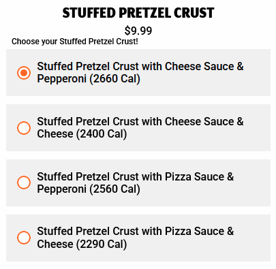Click the (2290 Cal) calorie text
The image size is (276, 269).
point(102,244)
